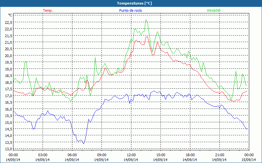Click the 18,0 y-axis value
The image size is (262, 163).
pyautogui.click(x=9, y=82)
